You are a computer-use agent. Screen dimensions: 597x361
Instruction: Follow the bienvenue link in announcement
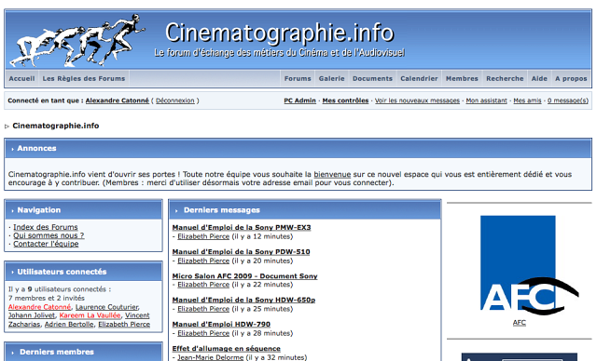332,174
